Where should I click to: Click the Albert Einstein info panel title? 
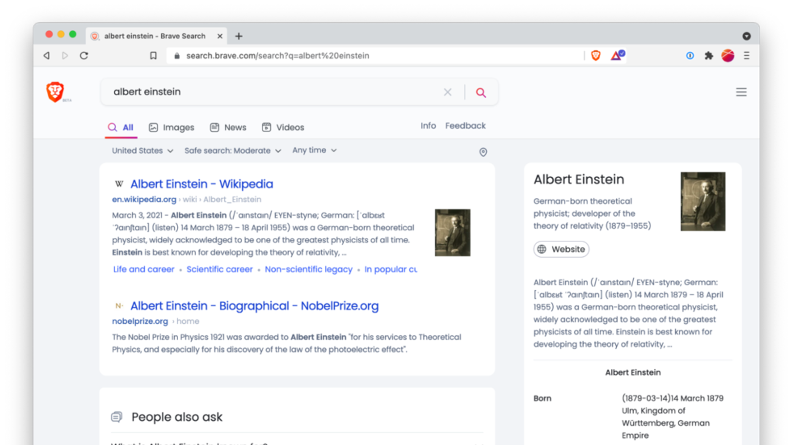[579, 179]
